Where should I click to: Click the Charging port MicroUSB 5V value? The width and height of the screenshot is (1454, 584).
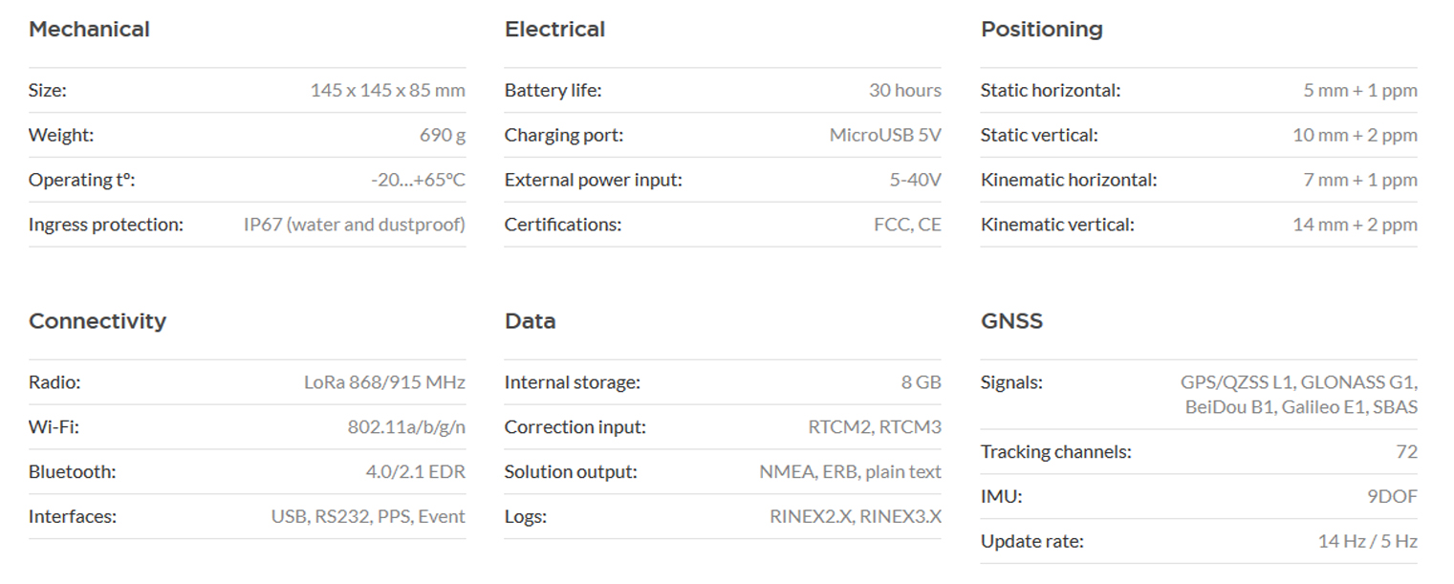tap(885, 136)
